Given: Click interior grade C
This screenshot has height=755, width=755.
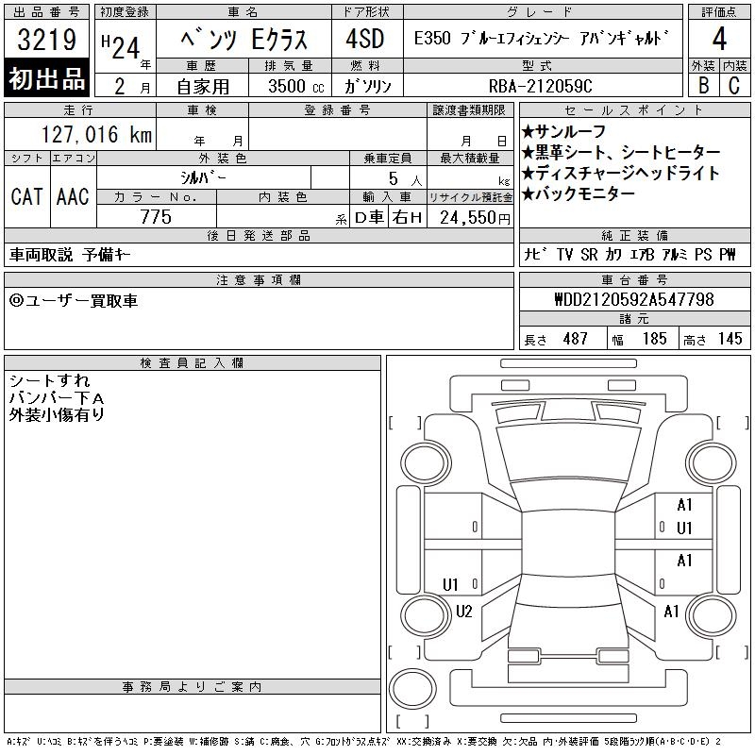Looking at the screenshot, I should pos(734,85).
